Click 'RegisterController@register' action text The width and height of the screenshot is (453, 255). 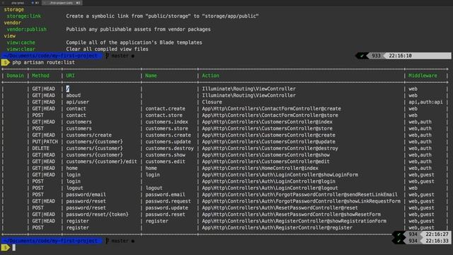314,228
